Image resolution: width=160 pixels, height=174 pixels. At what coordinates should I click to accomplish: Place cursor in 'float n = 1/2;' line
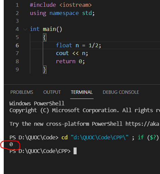click(78, 46)
